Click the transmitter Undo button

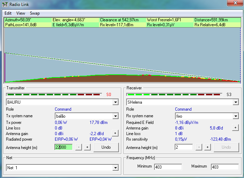click(x=106, y=147)
